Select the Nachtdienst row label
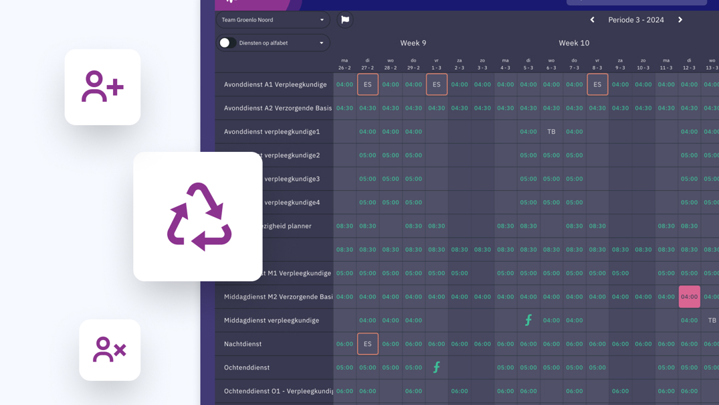The height and width of the screenshot is (405, 719). (243, 344)
